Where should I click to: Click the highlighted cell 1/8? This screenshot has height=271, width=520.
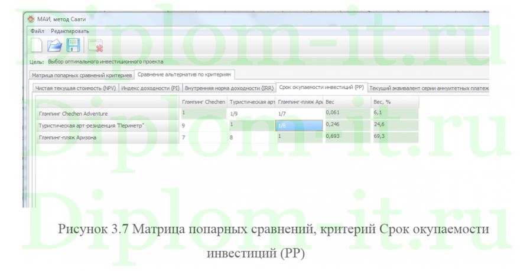299,125
